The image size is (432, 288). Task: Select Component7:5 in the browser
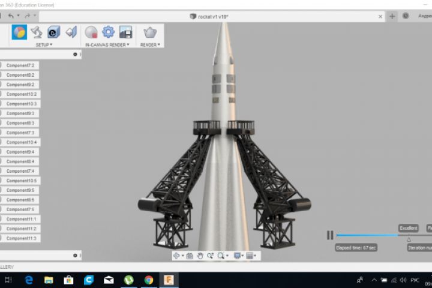(x=19, y=209)
